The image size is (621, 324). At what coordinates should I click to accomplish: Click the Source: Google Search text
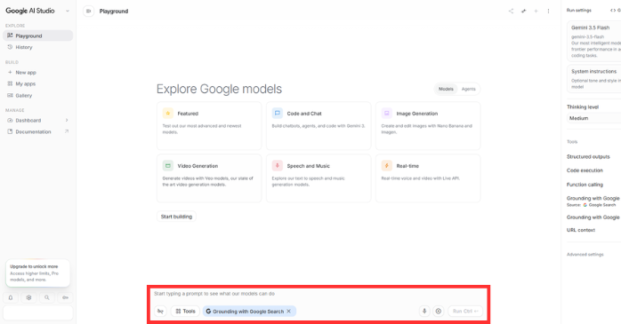coord(591,205)
